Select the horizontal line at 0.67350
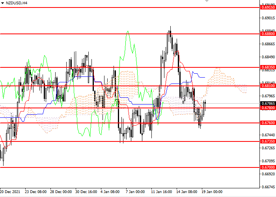The image size is (276, 197). coord(130,141)
